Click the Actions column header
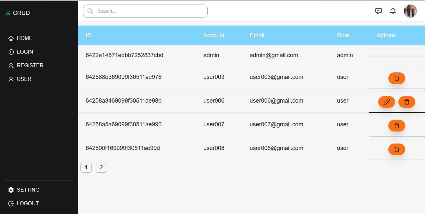 386,35
